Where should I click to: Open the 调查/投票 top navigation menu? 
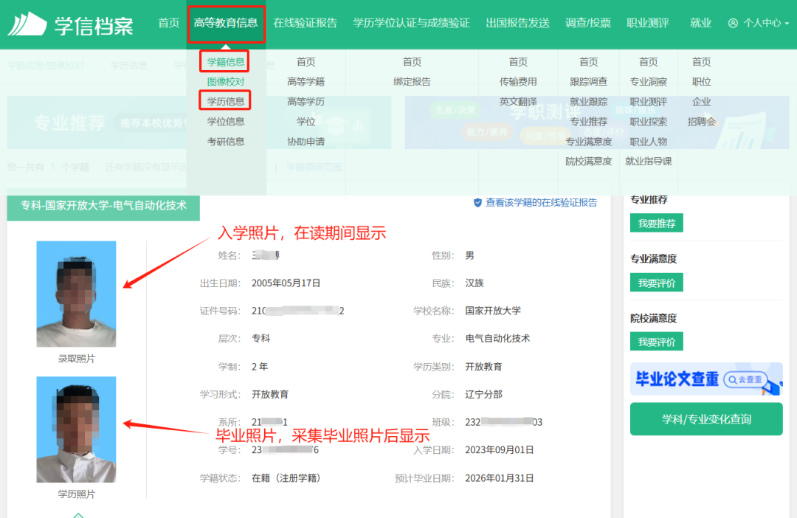[588, 24]
